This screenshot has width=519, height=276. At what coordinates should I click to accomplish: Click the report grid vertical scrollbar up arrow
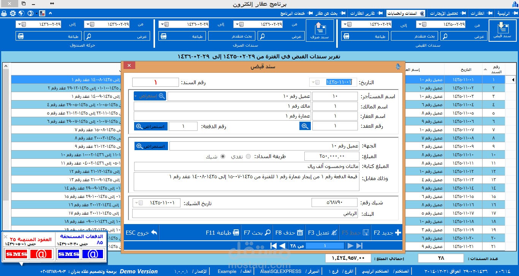click(6, 66)
